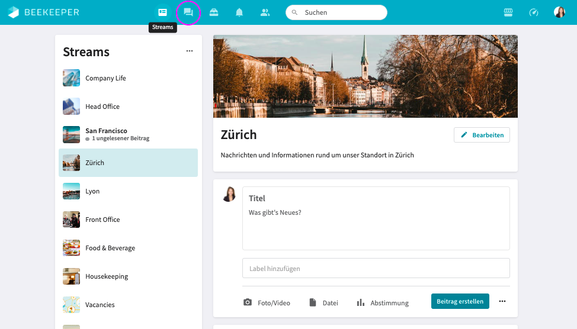Click the bar chart icon for Abstimmung
Image resolution: width=577 pixels, height=329 pixels.
(361, 302)
